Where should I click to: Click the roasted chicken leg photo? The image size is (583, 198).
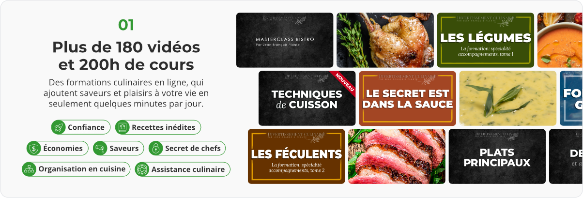coord(385,40)
